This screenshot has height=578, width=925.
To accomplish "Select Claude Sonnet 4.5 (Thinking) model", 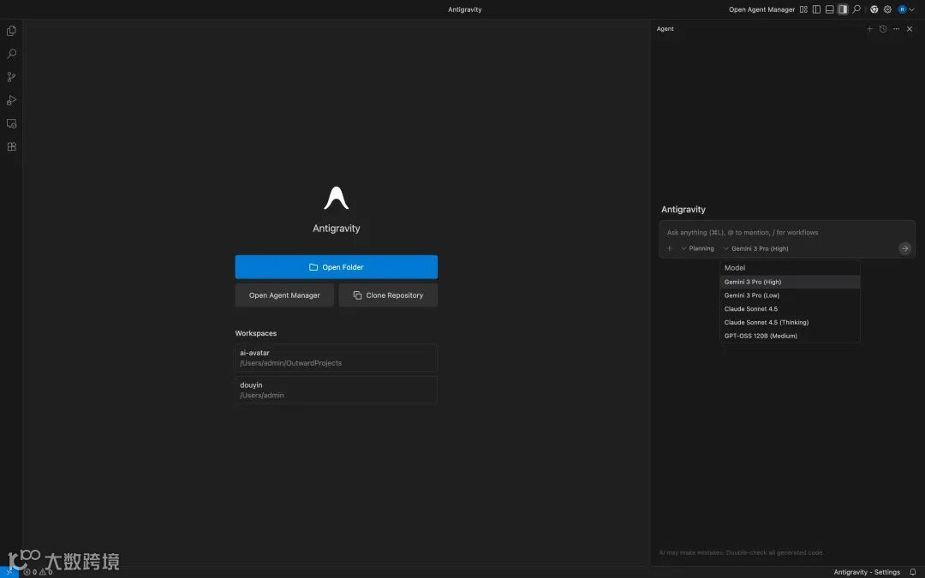I will pyautogui.click(x=790, y=323).
